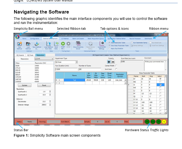Open the Configuration ribbon tab

click(x=35, y=39)
